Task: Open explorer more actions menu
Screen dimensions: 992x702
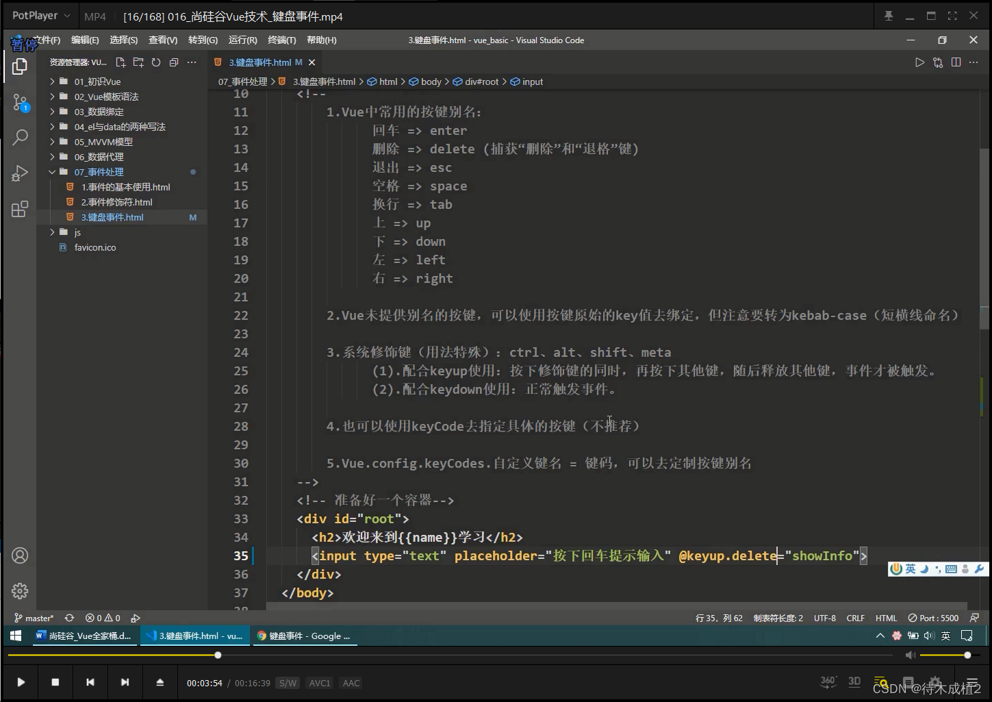Action: coord(192,62)
